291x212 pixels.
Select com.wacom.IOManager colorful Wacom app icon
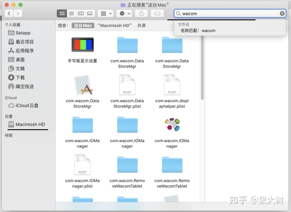click(x=172, y=124)
